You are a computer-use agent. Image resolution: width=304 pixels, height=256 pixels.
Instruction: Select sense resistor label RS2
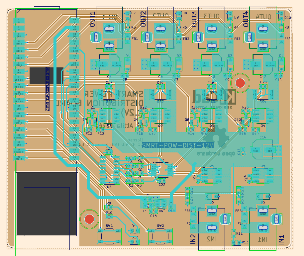point(160,102)
